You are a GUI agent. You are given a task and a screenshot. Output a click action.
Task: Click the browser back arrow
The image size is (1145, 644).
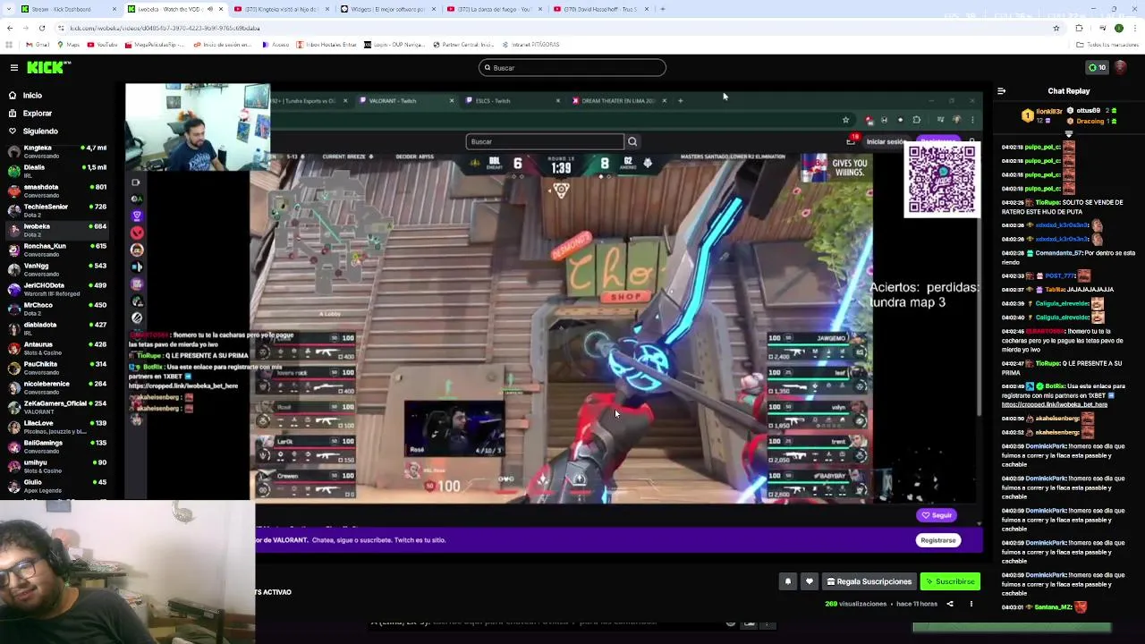tap(9, 28)
